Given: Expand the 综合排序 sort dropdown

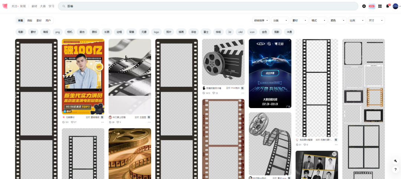Looking at the screenshot, I should (x=261, y=20).
